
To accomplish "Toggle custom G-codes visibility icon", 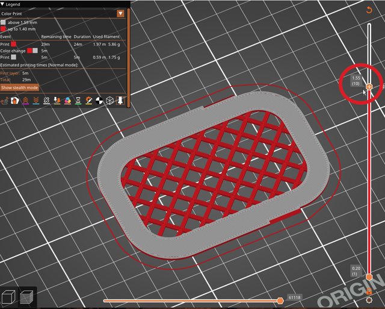I will pyautogui.click(x=88, y=101).
